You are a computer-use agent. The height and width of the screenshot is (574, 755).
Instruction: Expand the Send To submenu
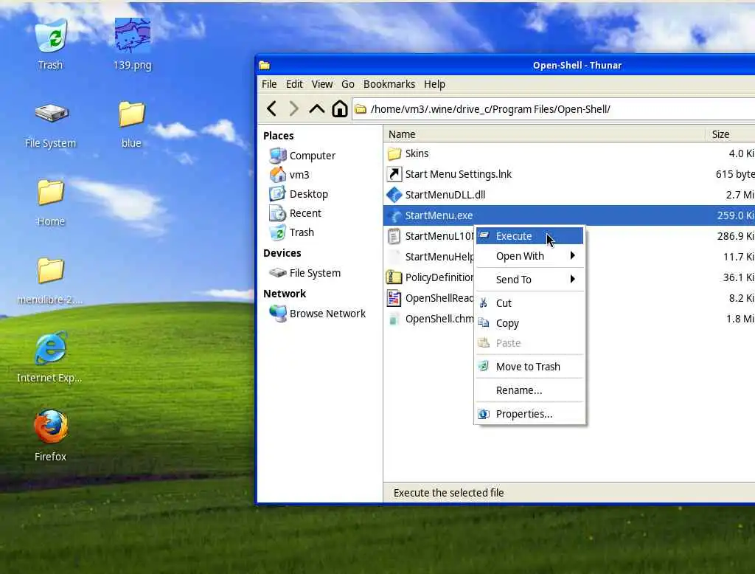click(529, 280)
